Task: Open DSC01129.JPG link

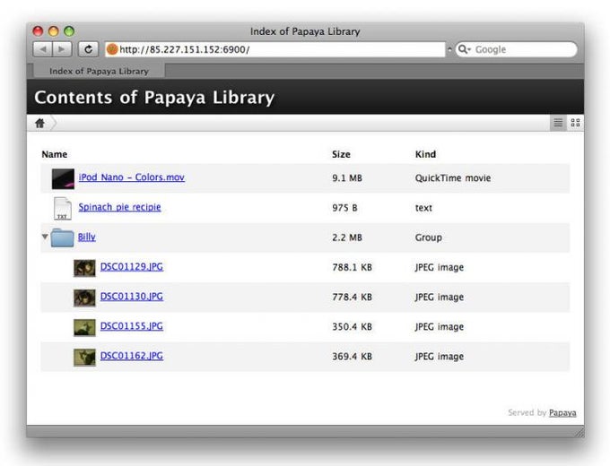Action: (132, 267)
